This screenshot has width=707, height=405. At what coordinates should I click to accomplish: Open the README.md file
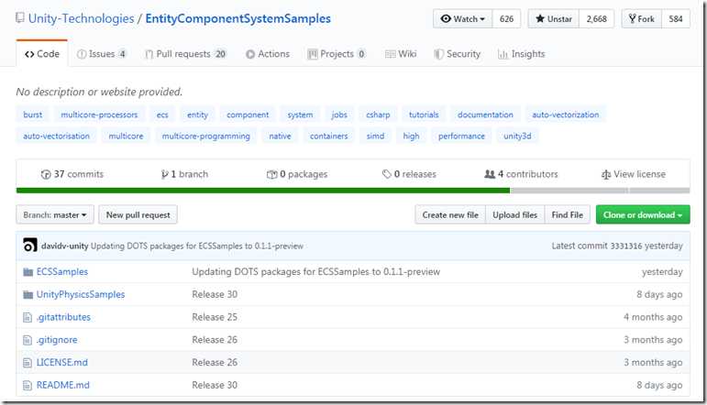tap(63, 385)
